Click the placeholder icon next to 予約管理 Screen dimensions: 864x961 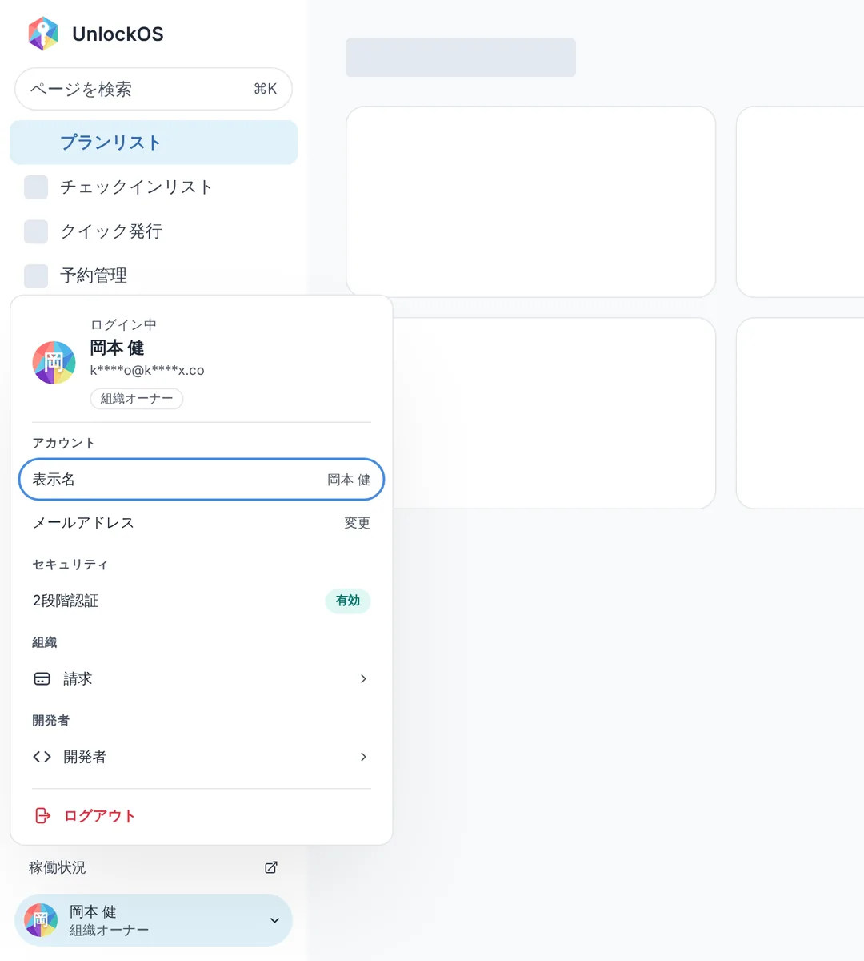(x=36, y=275)
